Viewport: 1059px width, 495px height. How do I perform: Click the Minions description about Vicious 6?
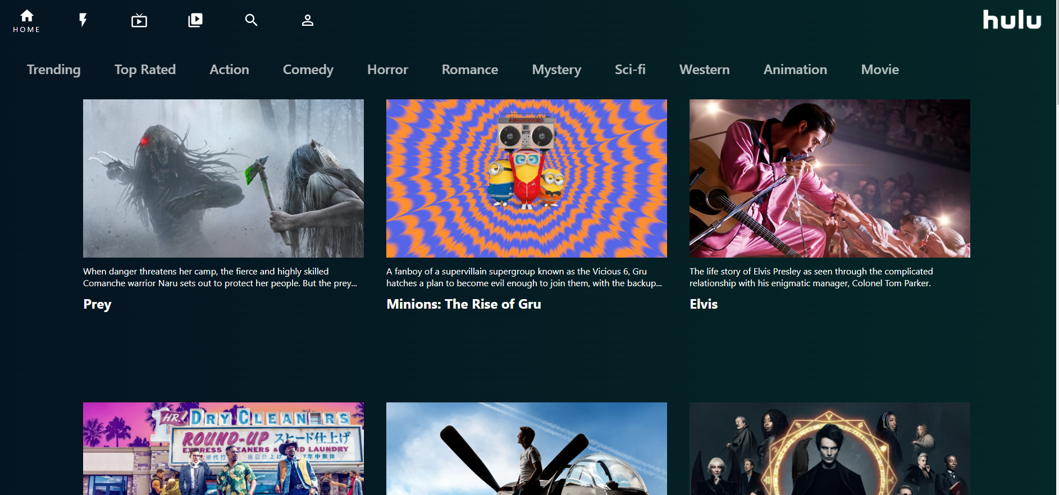(524, 277)
